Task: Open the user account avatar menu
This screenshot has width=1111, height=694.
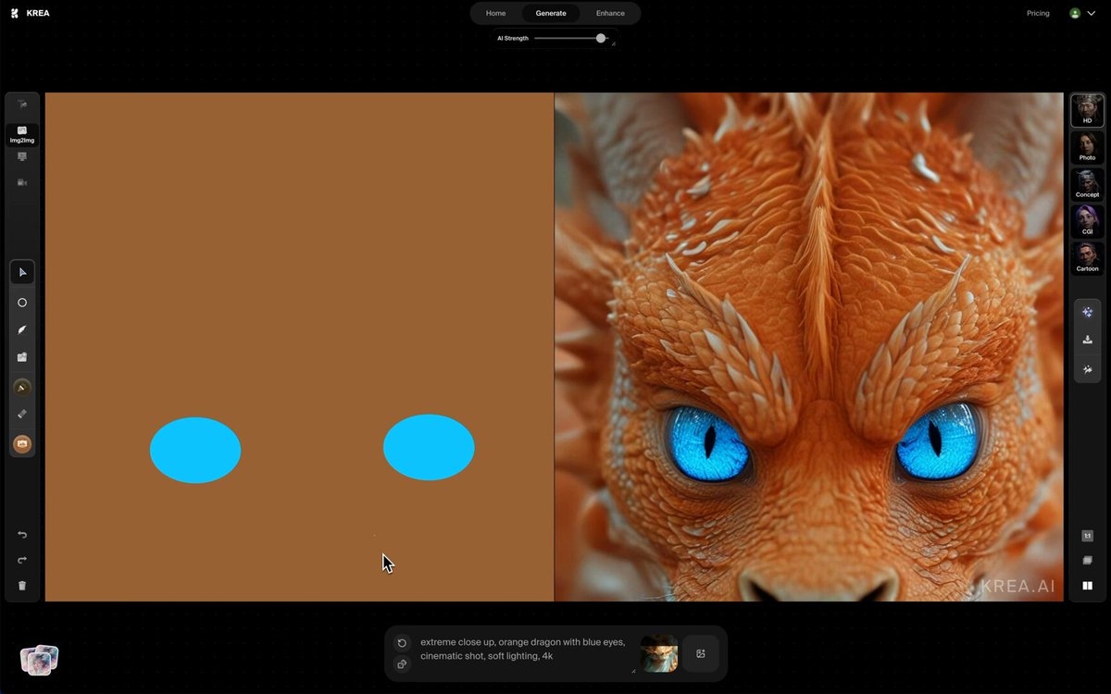Action: (x=1081, y=13)
